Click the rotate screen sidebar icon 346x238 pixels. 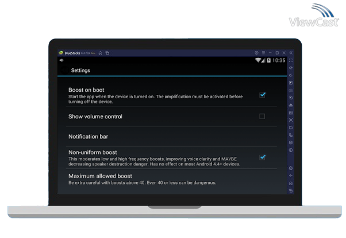(x=291, y=135)
